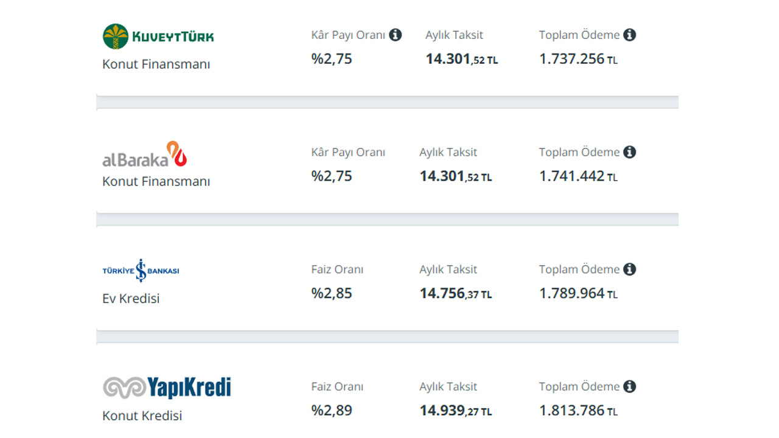This screenshot has height=438, width=779.
Task: Open Albaraka Konut Finansmanı product link
Action: click(156, 181)
